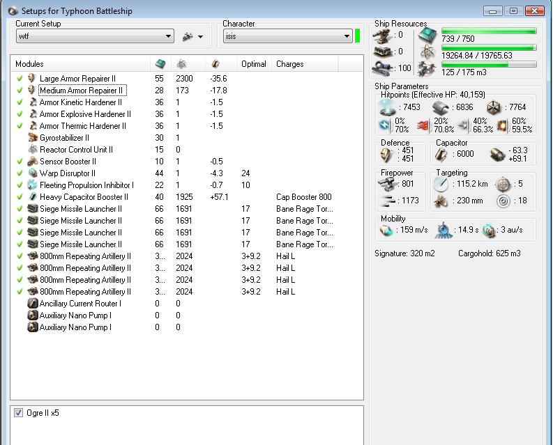
Task: Click the green character skill status indicator
Action: coord(357,36)
